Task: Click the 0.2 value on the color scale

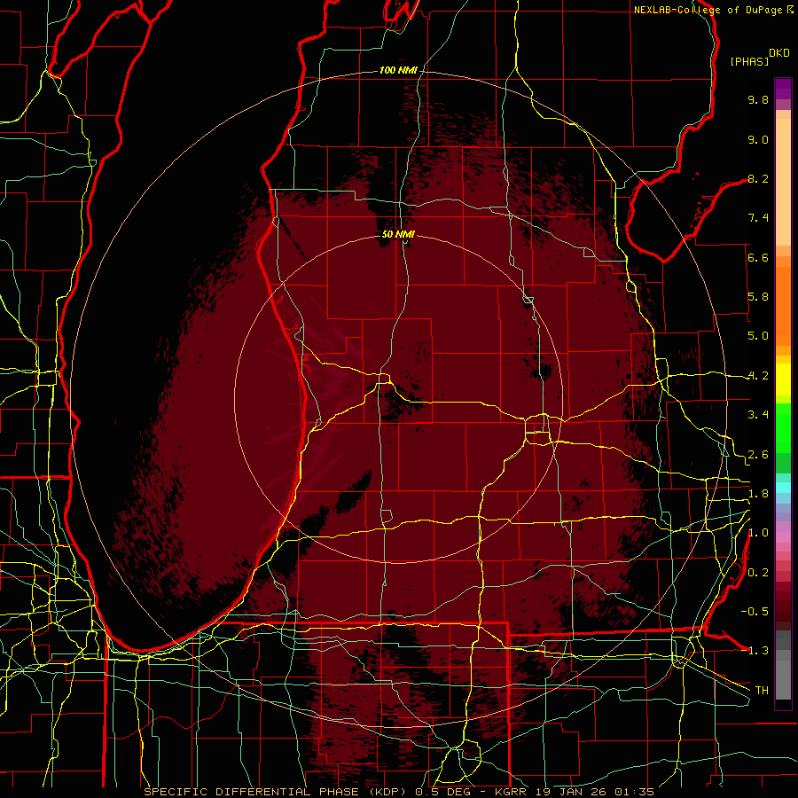Action: [758, 573]
